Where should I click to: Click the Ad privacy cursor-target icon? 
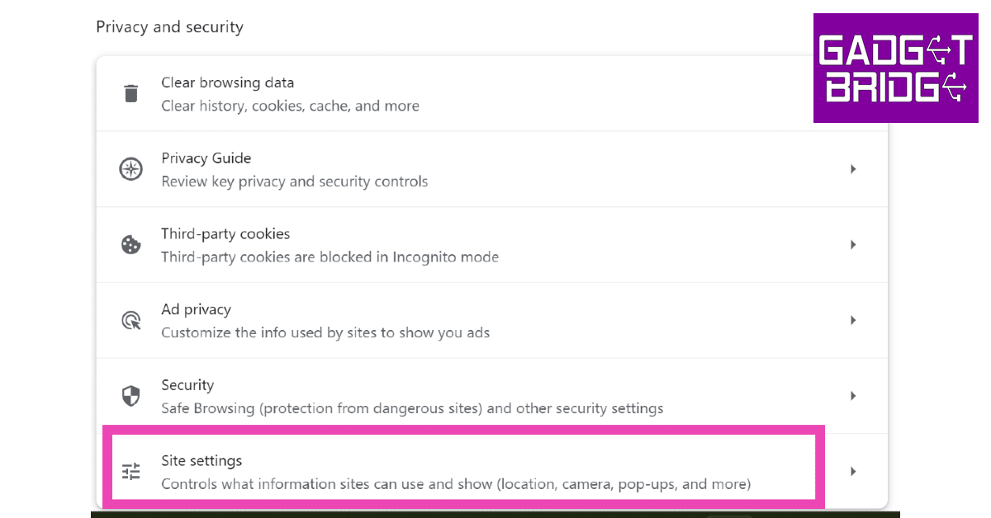(x=130, y=321)
